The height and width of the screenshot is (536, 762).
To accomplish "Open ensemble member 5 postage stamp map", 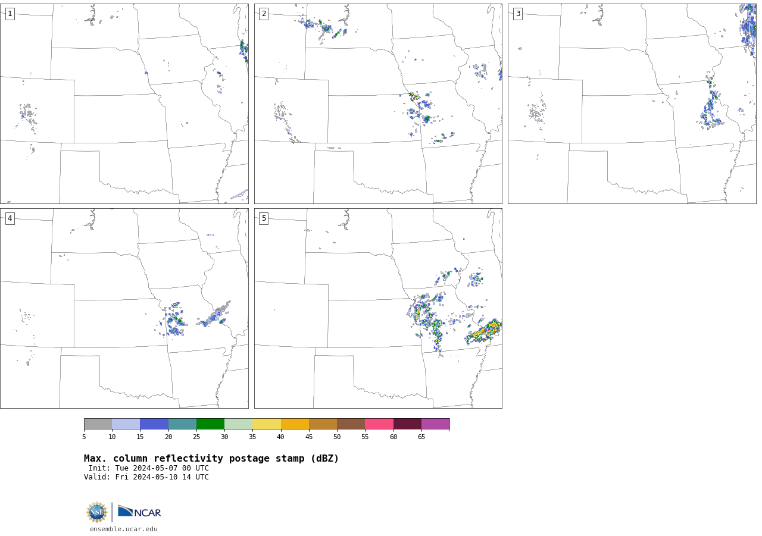I will click(x=378, y=308).
